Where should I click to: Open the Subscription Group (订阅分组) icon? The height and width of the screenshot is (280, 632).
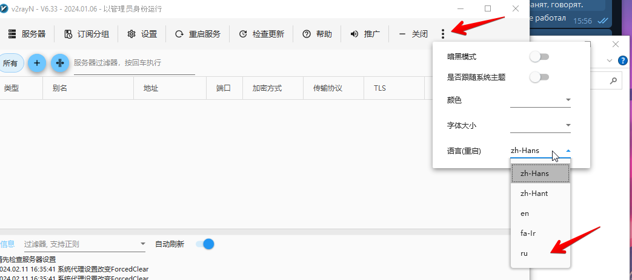(x=68, y=34)
